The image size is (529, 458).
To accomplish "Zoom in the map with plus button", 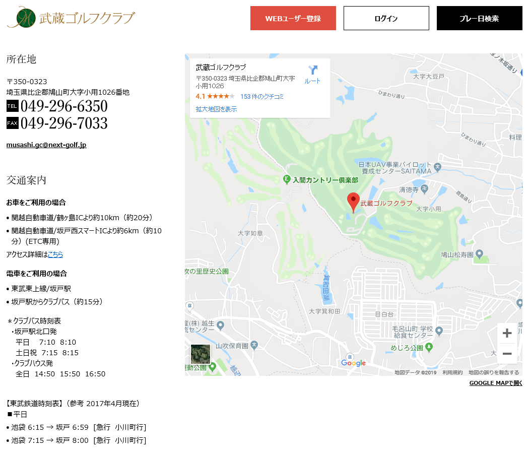I will 507,333.
